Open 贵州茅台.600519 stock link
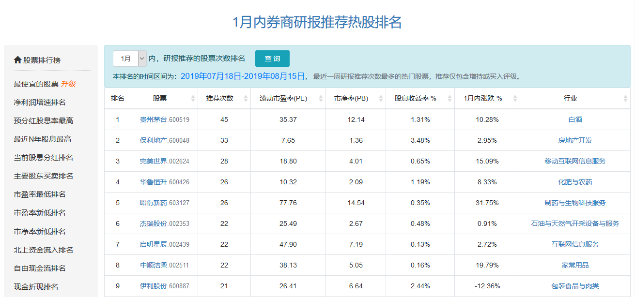This screenshot has height=297, width=635. [165, 119]
